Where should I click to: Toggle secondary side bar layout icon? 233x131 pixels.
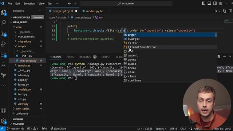[x=215, y=3]
